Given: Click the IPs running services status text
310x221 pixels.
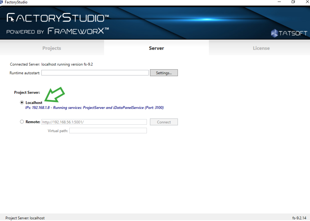Looking at the screenshot, I should coord(95,108).
